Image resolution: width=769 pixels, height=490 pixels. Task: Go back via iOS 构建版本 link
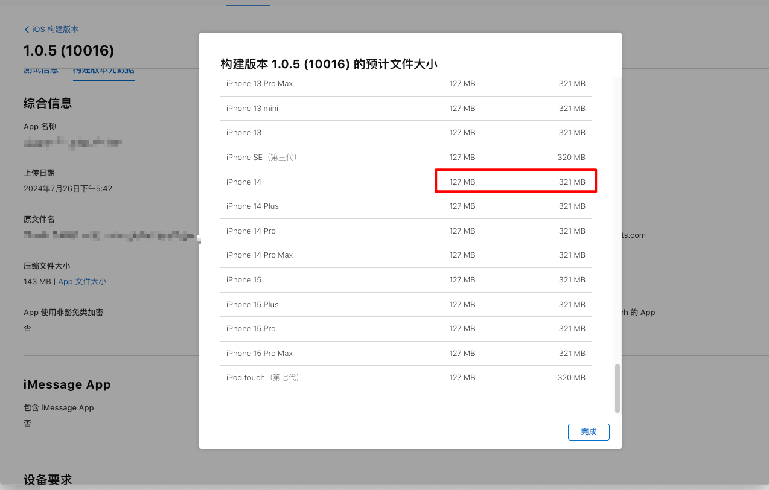55,30
